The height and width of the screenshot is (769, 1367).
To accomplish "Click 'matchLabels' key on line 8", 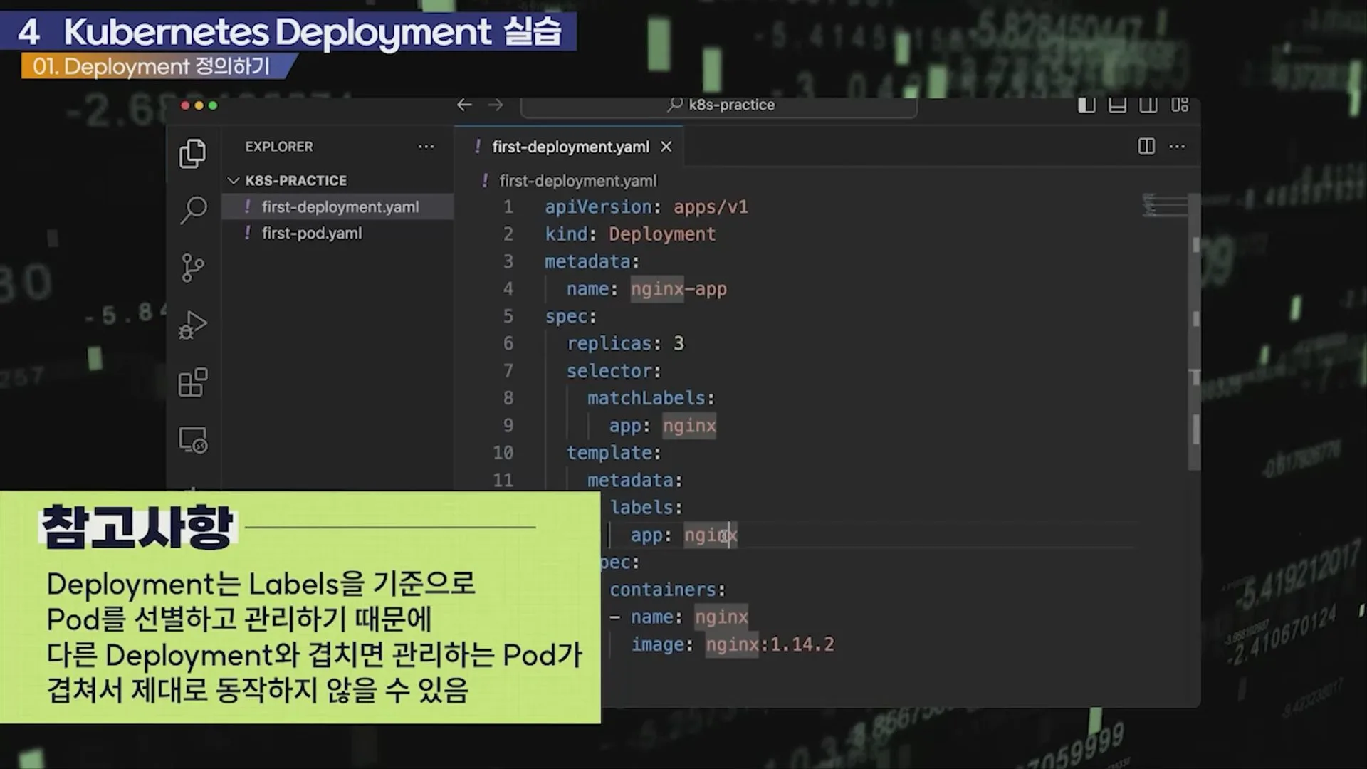I will click(x=646, y=398).
